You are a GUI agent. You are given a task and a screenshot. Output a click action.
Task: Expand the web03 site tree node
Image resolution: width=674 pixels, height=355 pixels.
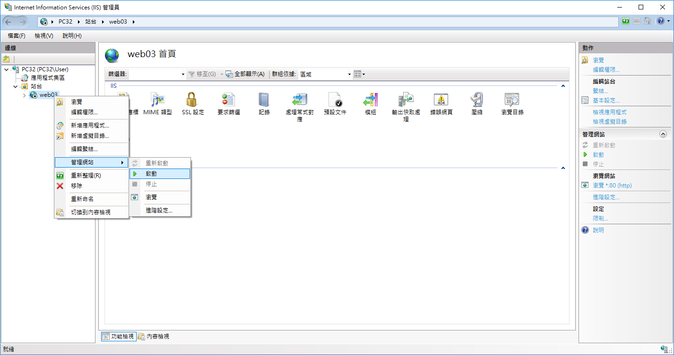(x=24, y=95)
